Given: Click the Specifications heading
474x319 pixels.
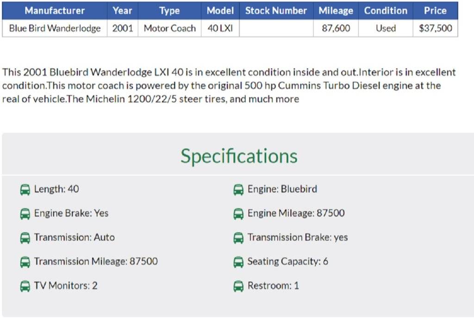Looking at the screenshot, I should click(x=239, y=156).
